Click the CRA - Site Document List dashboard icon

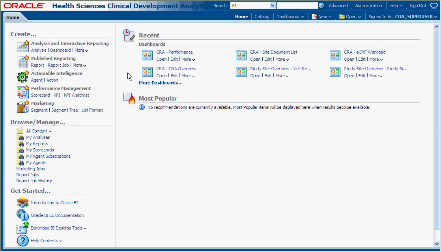click(x=241, y=55)
